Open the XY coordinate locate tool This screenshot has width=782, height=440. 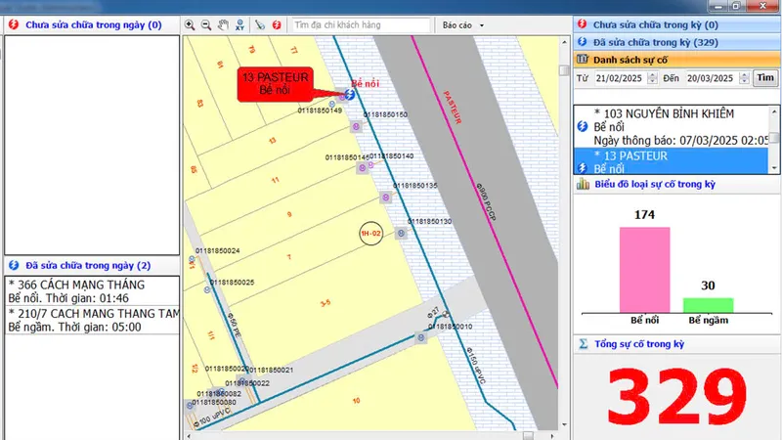pos(239,25)
